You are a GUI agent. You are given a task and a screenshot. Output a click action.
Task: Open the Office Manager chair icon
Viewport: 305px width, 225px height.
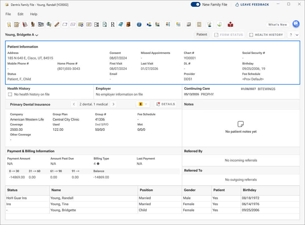click(x=33, y=25)
